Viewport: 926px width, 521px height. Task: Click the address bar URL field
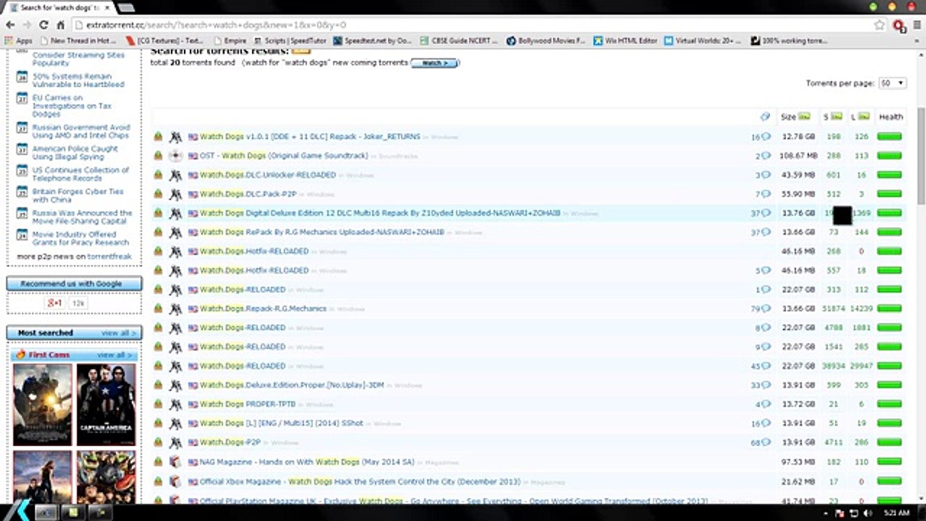[x=473, y=25]
